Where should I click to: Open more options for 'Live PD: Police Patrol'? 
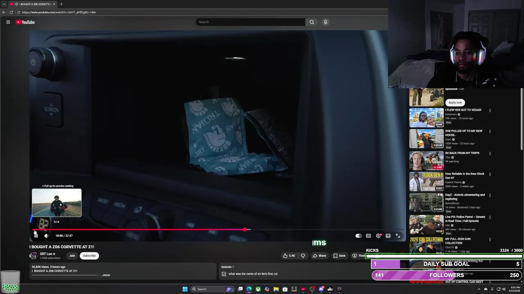[490, 217]
